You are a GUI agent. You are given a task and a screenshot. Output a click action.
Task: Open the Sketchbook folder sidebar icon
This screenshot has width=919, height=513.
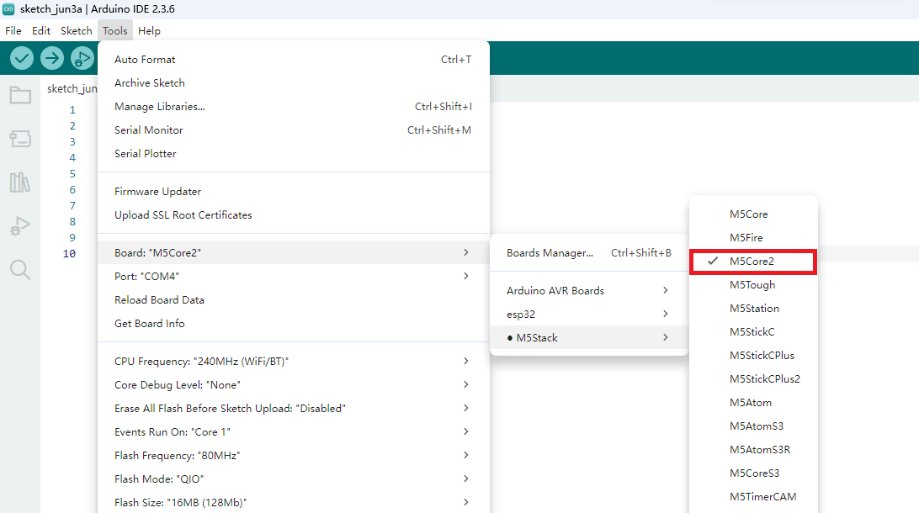[x=20, y=95]
